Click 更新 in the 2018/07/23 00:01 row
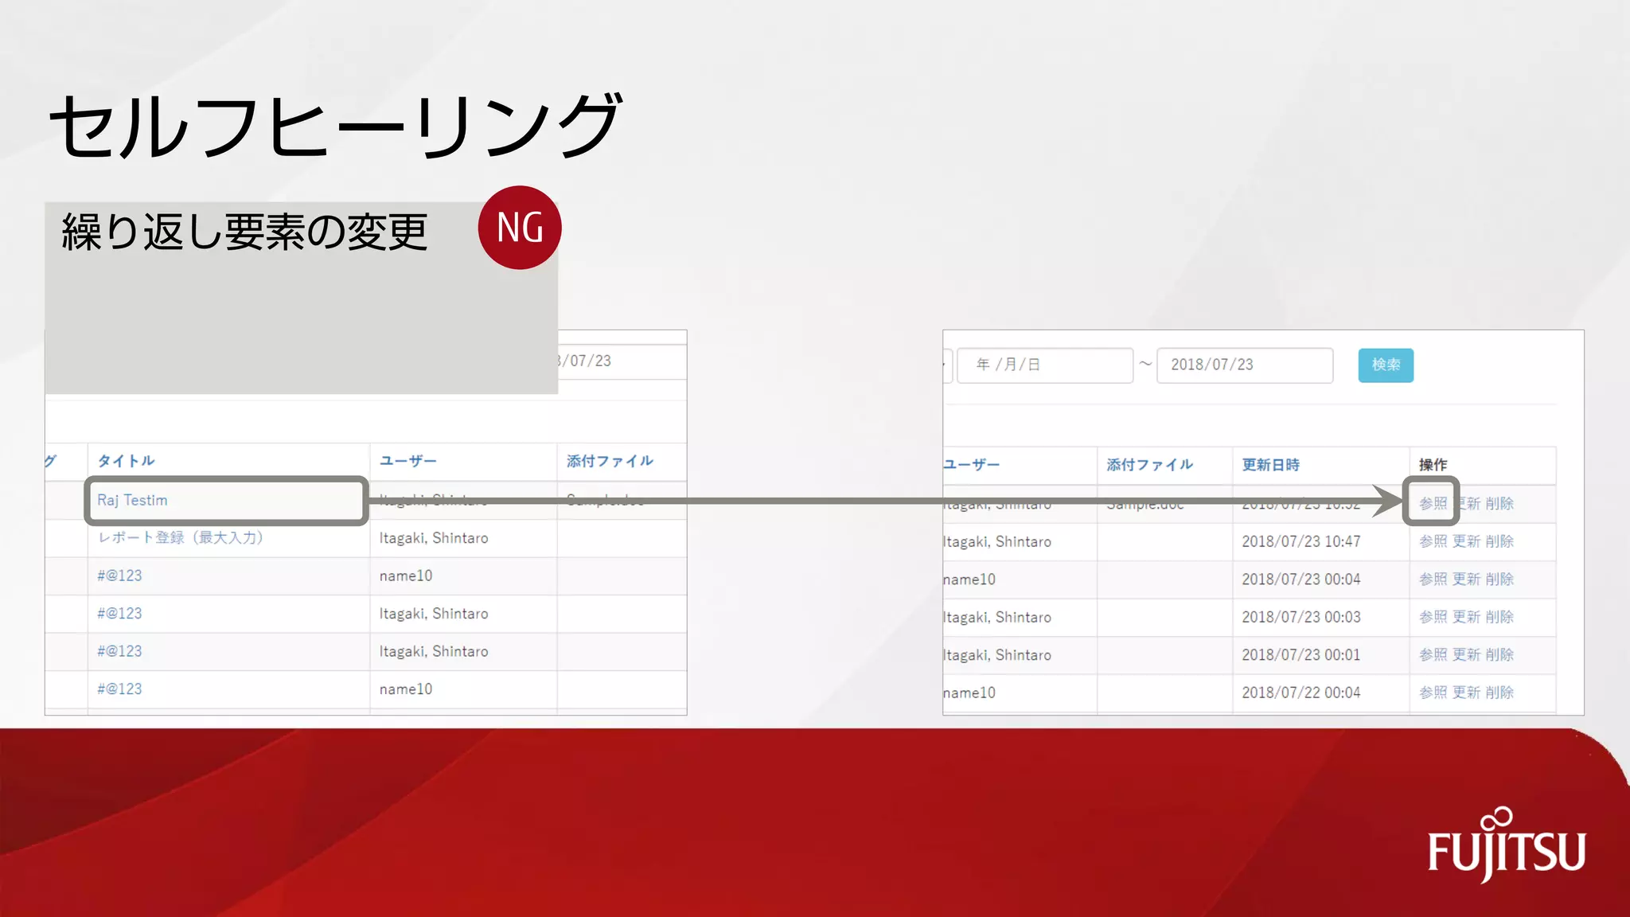This screenshot has width=1630, height=917. [1466, 655]
